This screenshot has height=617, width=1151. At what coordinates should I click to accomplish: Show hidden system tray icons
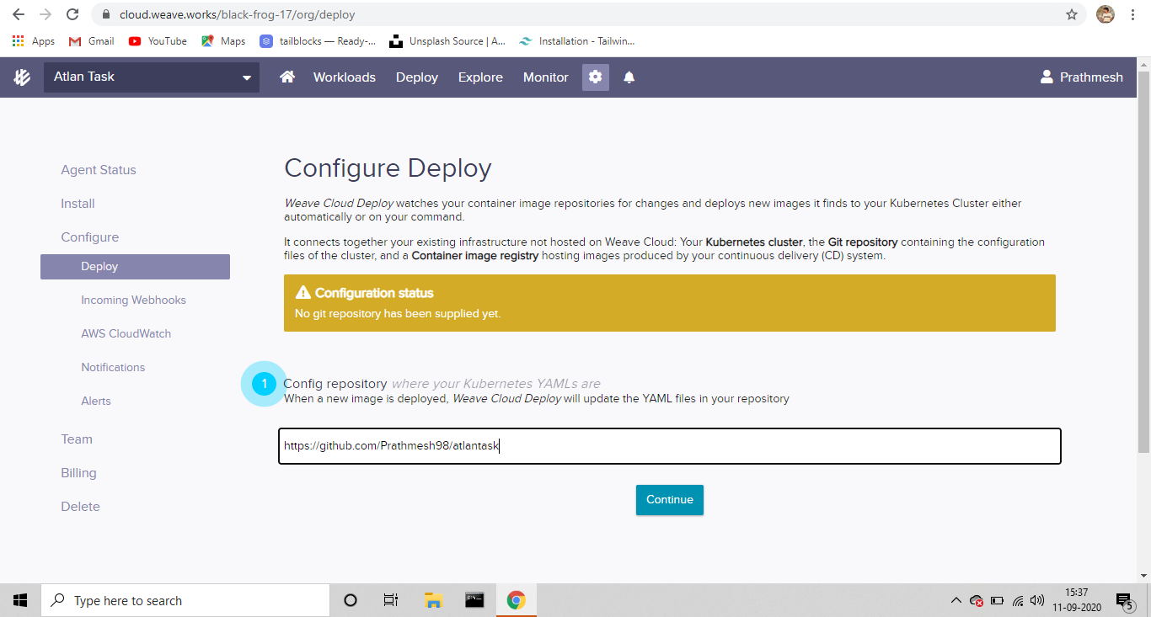tap(956, 600)
